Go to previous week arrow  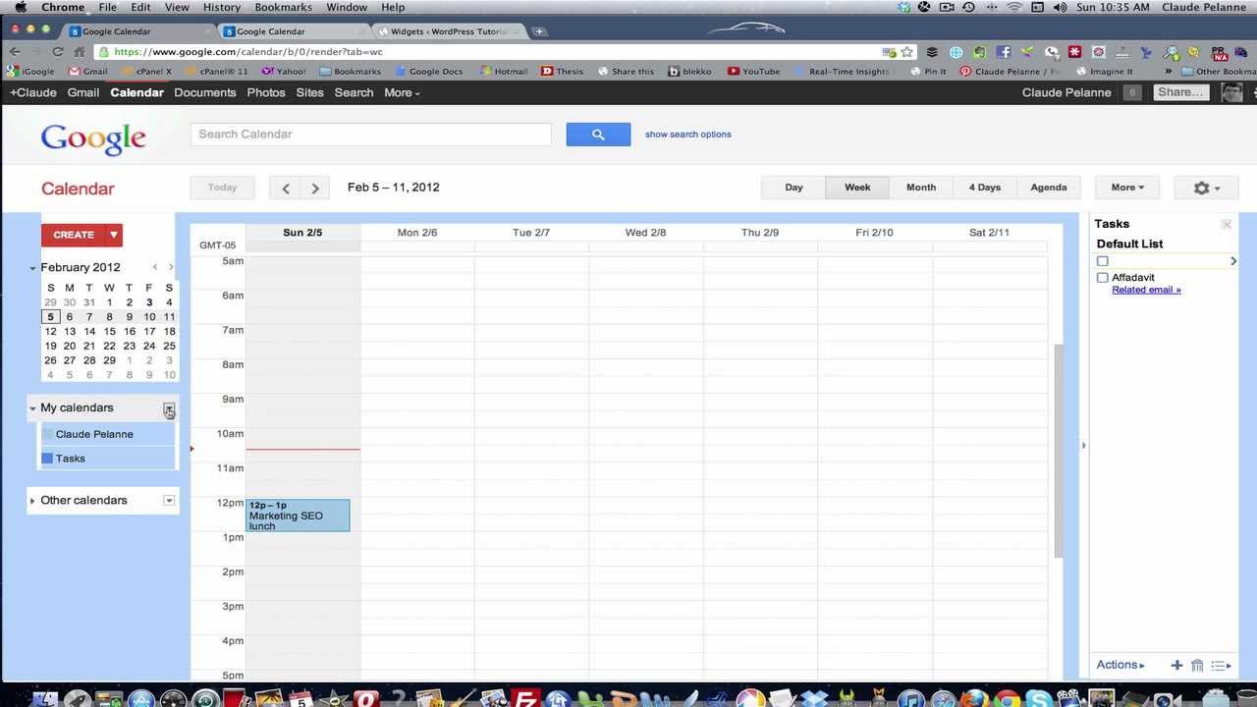286,188
